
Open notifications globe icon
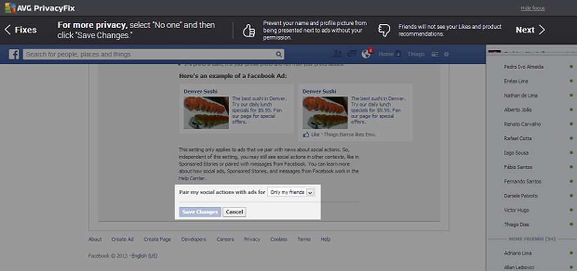pyautogui.click(x=366, y=54)
